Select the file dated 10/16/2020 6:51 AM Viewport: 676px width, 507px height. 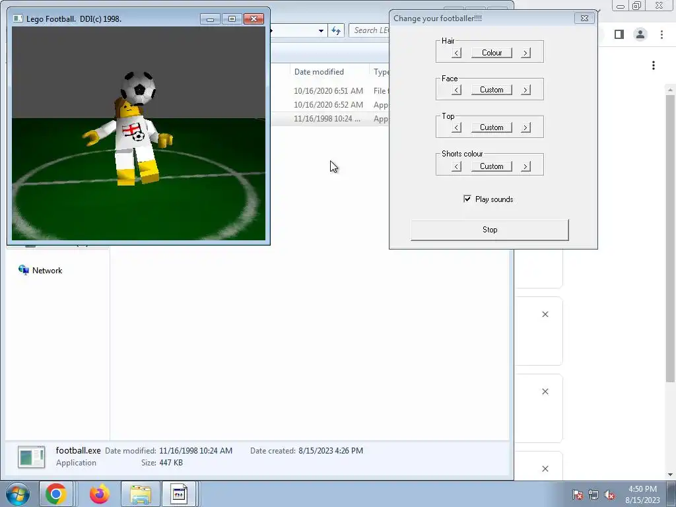(x=329, y=91)
